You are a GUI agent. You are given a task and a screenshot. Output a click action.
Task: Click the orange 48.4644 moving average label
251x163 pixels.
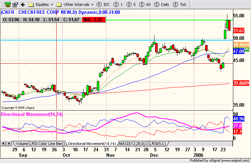pyautogui.click(x=241, y=45)
